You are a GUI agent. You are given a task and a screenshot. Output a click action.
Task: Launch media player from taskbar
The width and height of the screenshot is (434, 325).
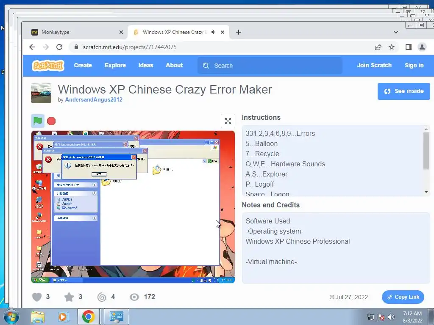coord(63,317)
